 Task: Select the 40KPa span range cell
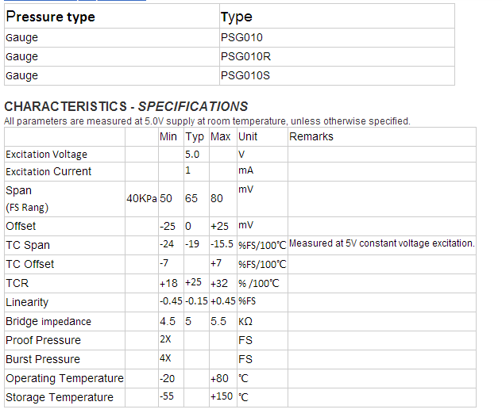pos(141,198)
